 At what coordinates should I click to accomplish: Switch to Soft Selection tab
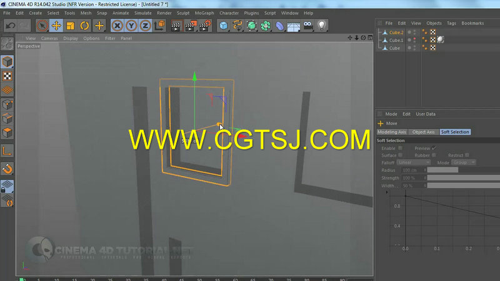455,132
